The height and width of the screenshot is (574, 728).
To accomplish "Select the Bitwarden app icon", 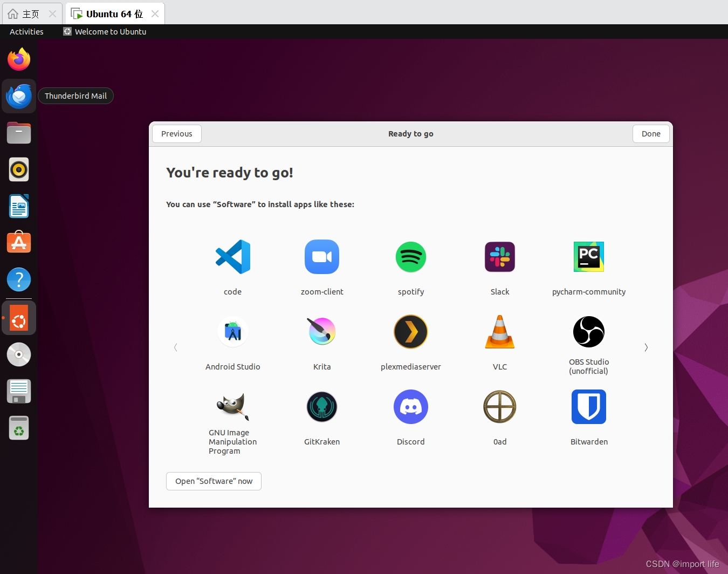I will click(589, 407).
